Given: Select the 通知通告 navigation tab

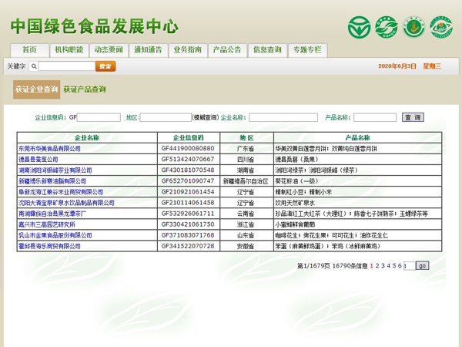Looking at the screenshot, I should (x=148, y=49).
